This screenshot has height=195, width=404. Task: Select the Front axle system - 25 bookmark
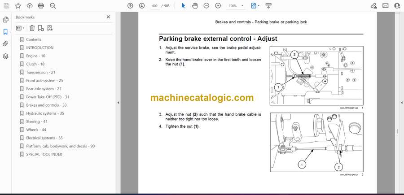pos(44,81)
